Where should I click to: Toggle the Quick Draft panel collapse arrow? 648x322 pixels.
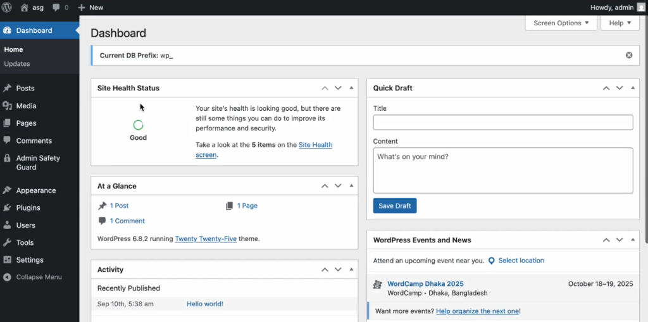pos(633,89)
